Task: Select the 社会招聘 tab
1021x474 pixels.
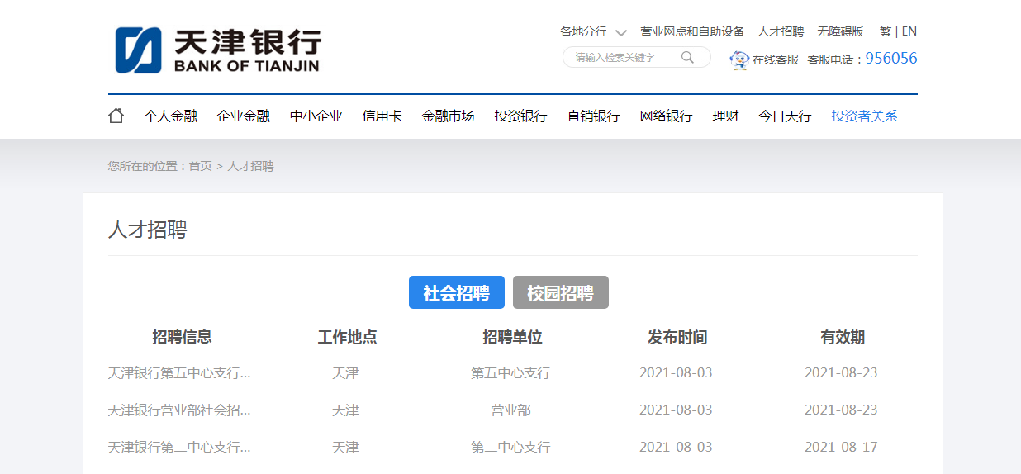Action: [x=456, y=292]
